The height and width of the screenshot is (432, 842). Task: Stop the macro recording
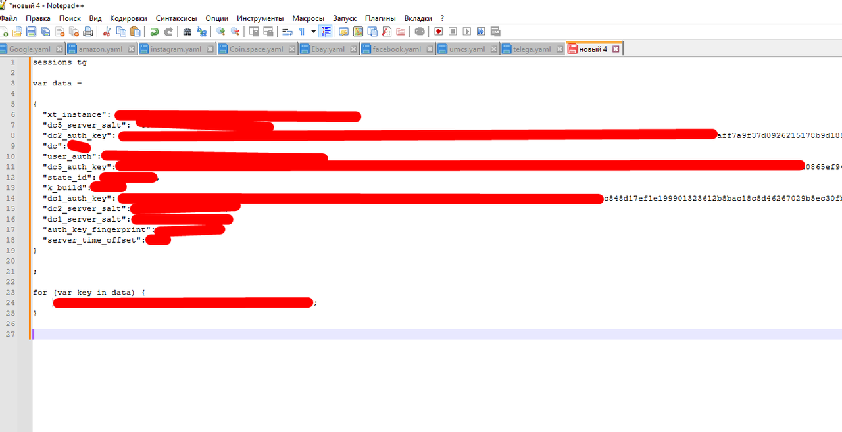click(453, 31)
